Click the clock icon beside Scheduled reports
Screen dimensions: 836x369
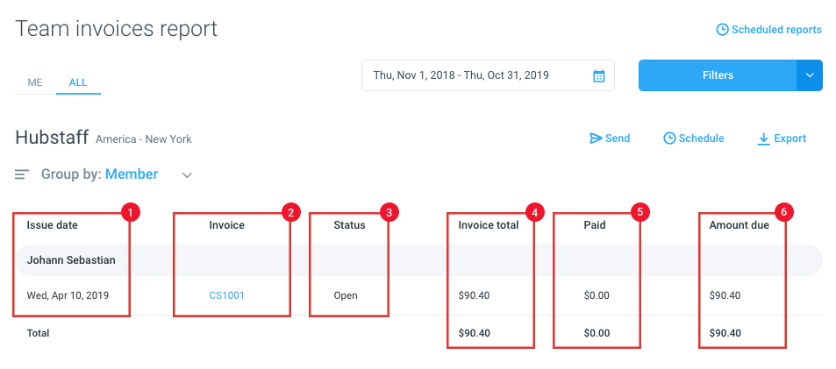722,29
